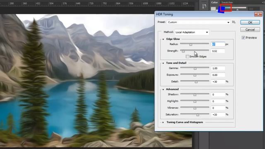Screen dimensions: 265x149
Task: Collapse the Tone and Detail section
Action: (x=163, y=63)
